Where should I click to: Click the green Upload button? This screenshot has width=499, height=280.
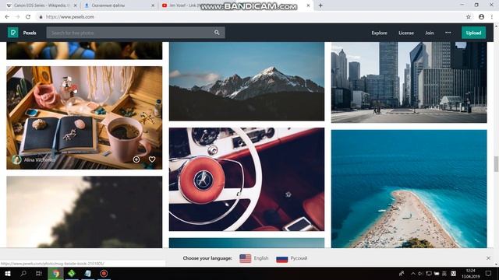pos(473,33)
